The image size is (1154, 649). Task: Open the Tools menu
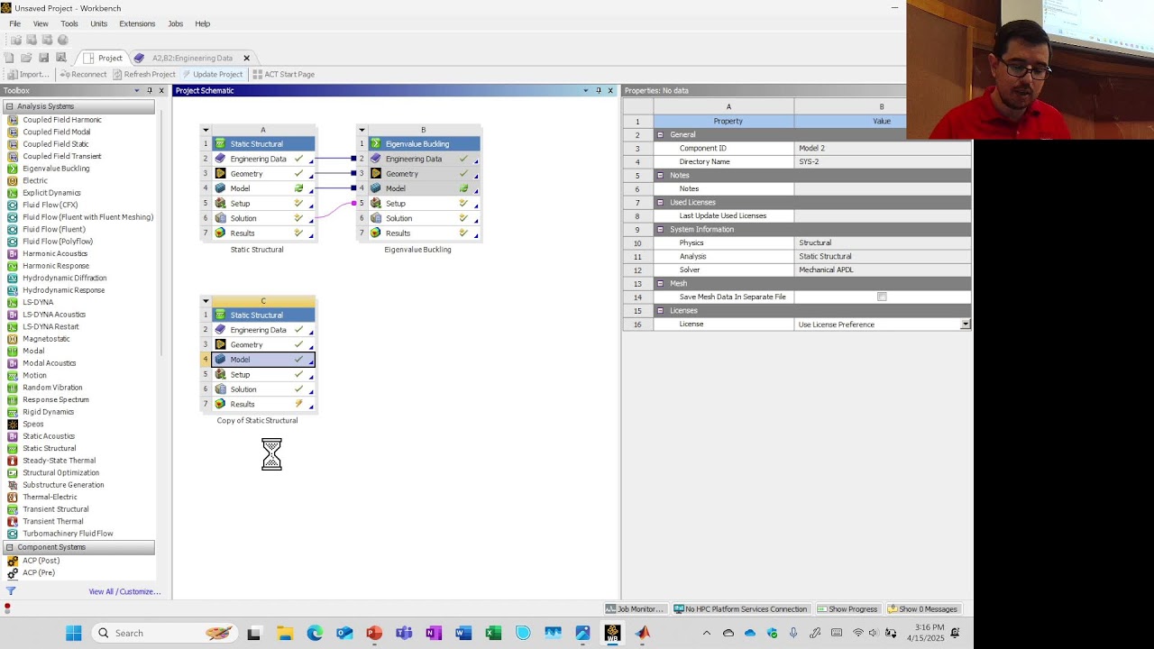click(69, 23)
